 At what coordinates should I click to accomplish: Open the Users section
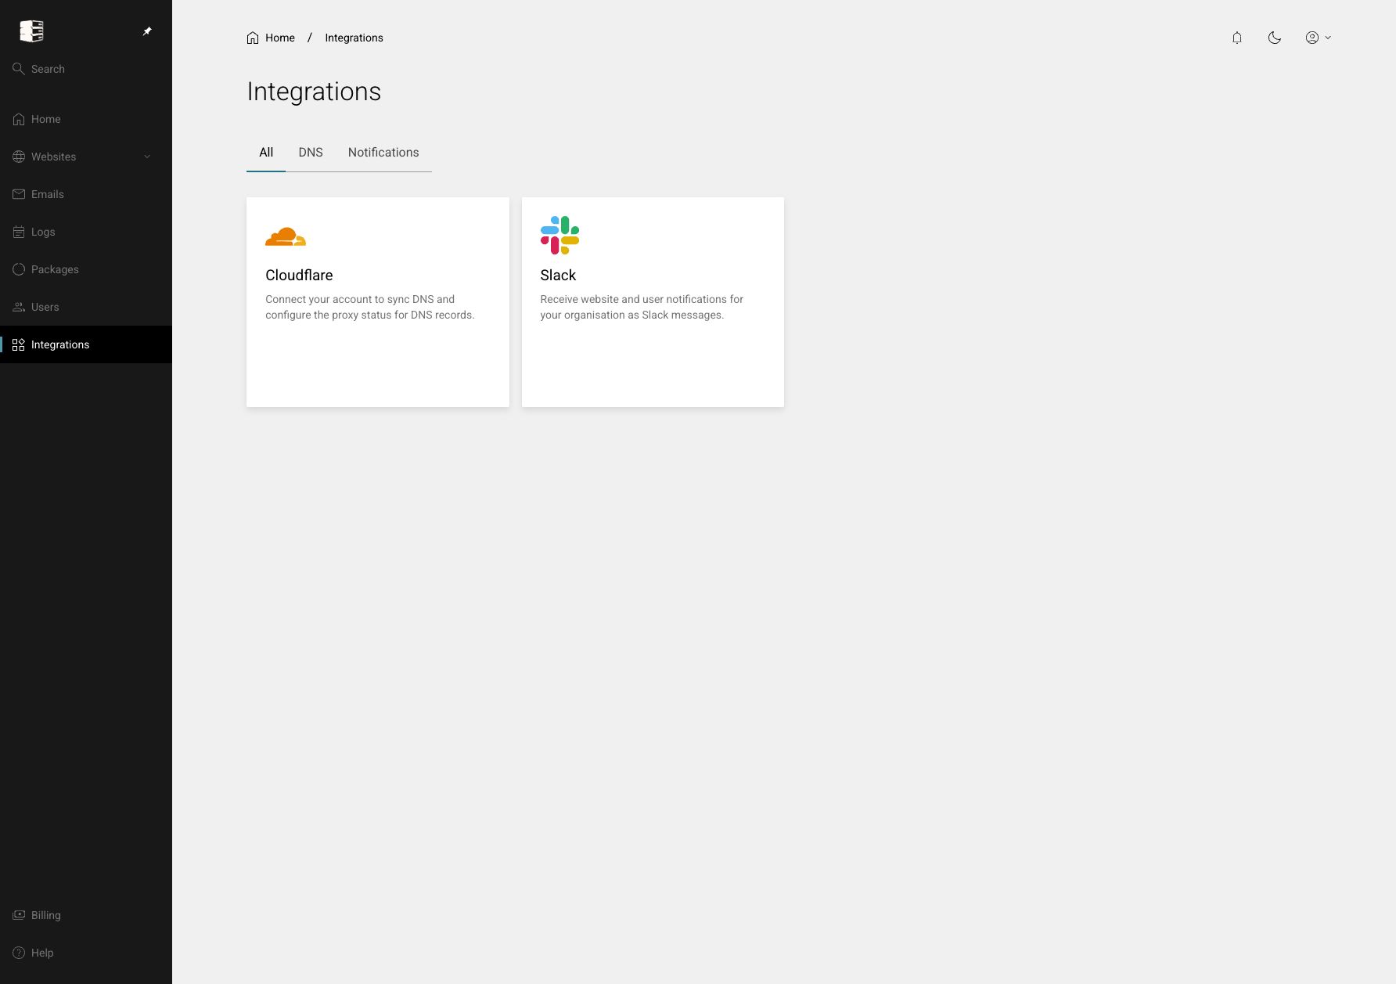86,307
